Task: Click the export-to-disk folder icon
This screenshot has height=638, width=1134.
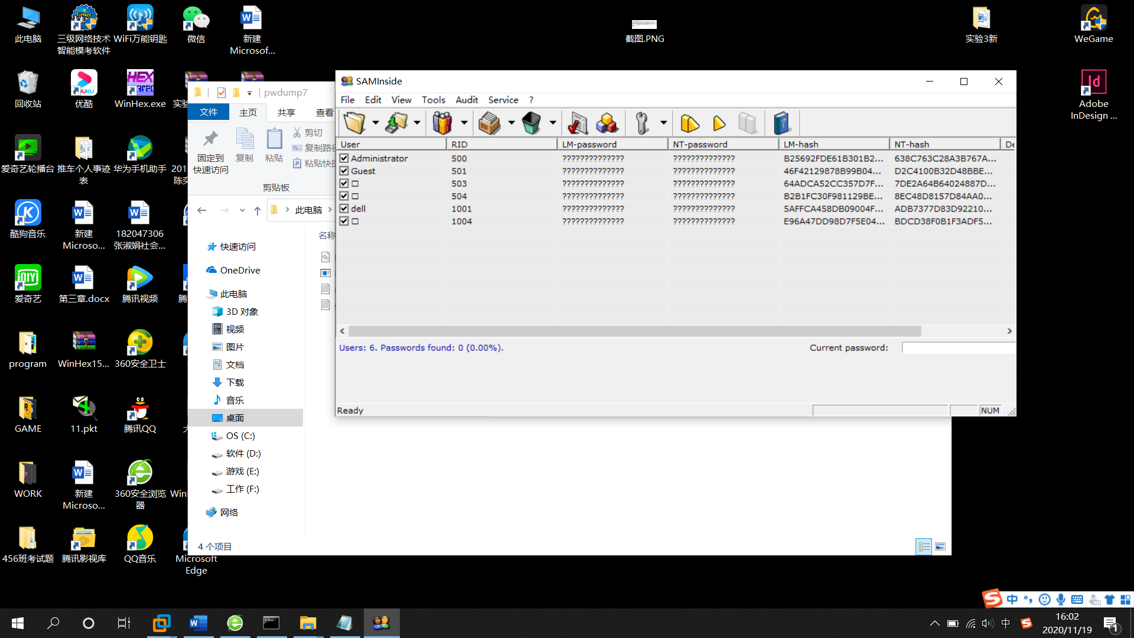Action: 396,123
